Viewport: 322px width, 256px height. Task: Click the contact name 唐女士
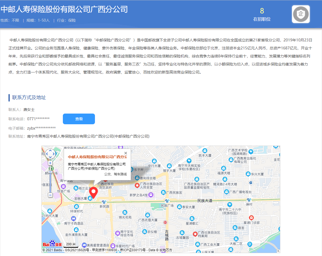point(29,110)
